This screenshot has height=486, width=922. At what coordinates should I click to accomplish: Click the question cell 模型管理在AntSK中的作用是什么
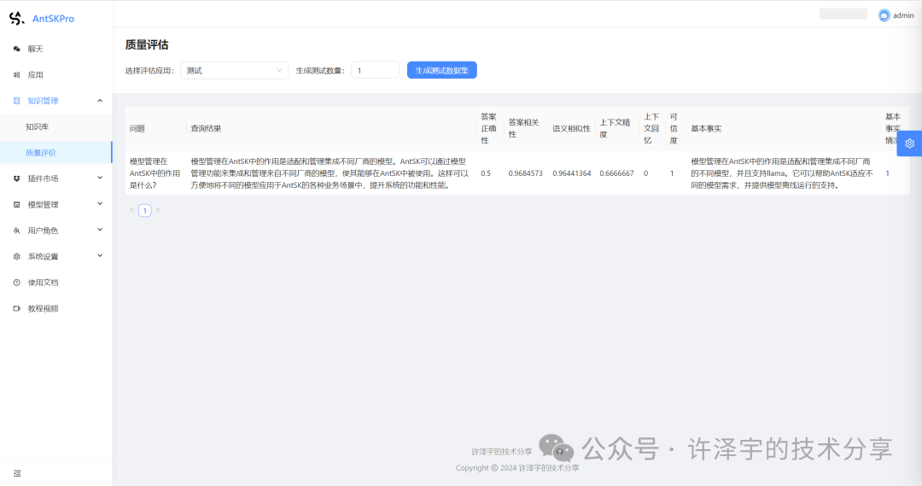pos(155,173)
